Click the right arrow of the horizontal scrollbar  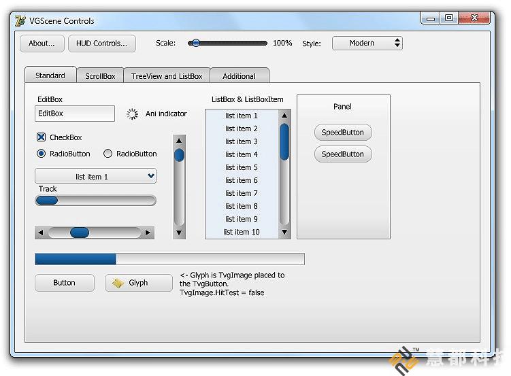coord(148,233)
